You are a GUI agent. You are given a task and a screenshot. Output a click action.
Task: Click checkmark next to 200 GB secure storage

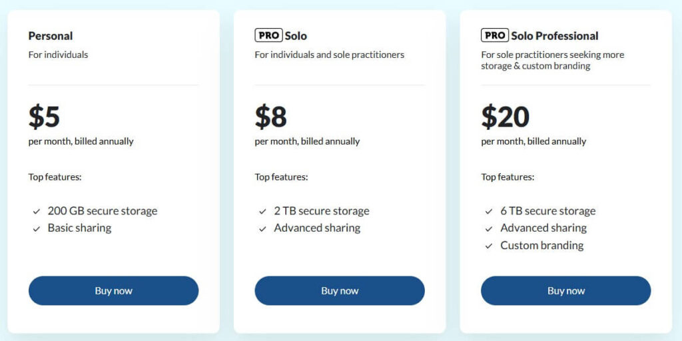tap(37, 212)
